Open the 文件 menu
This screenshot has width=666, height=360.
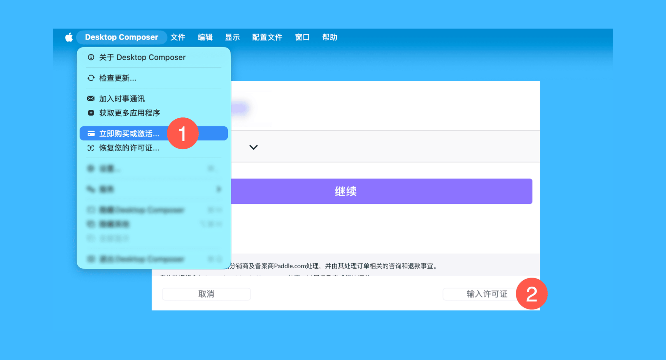pos(178,37)
